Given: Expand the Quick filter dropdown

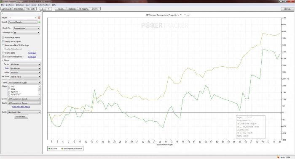Looking at the screenshot, I should coord(24,112).
